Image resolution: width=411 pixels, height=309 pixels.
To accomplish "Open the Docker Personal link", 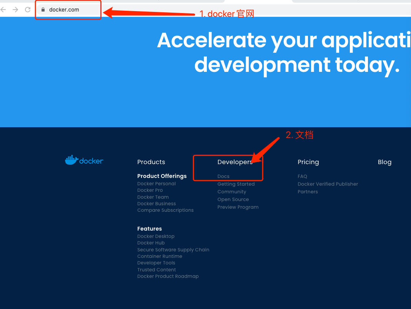I will pos(156,184).
